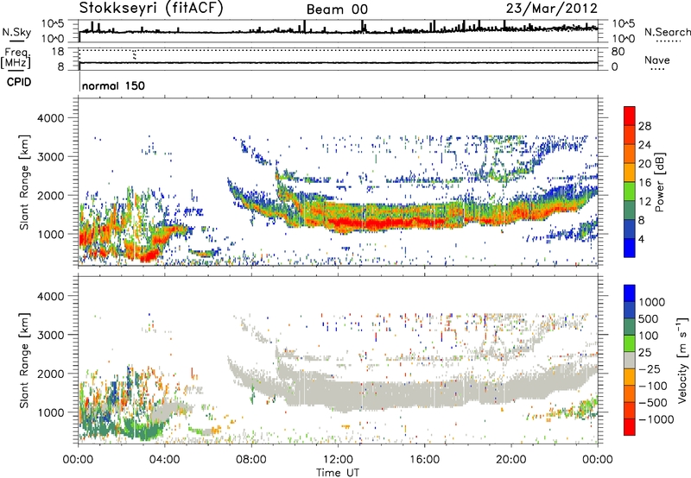The image size is (691, 478).
Task: Click the green velocity patch near 03:00
Action: tap(145, 429)
